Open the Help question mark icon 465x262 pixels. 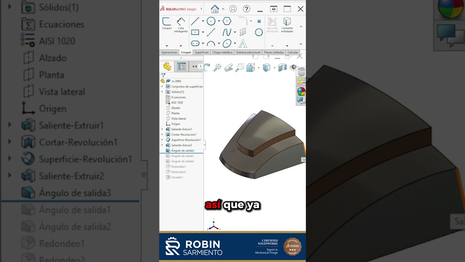(246, 9)
